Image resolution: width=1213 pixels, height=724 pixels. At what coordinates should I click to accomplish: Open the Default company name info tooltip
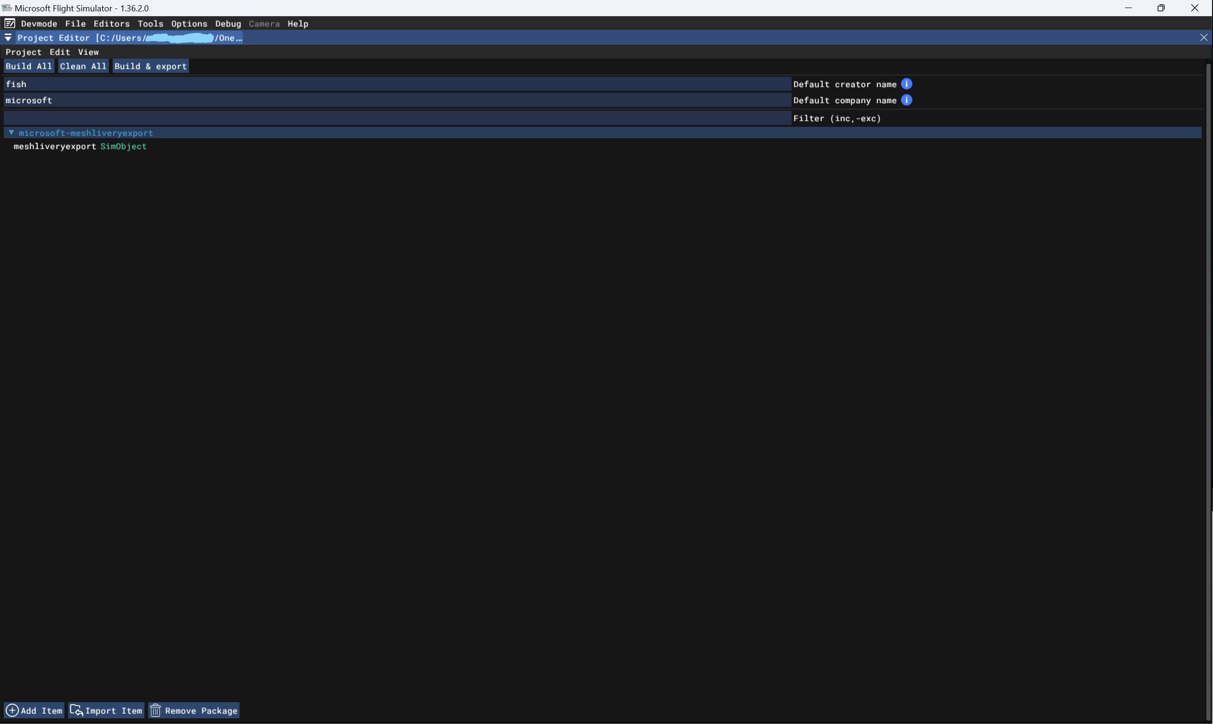tap(908, 100)
